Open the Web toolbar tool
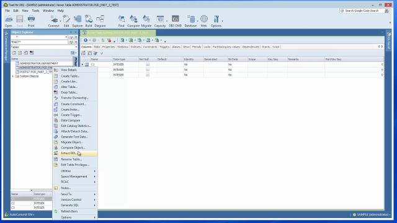The width and height of the screenshot is (397, 223). [x=204, y=21]
